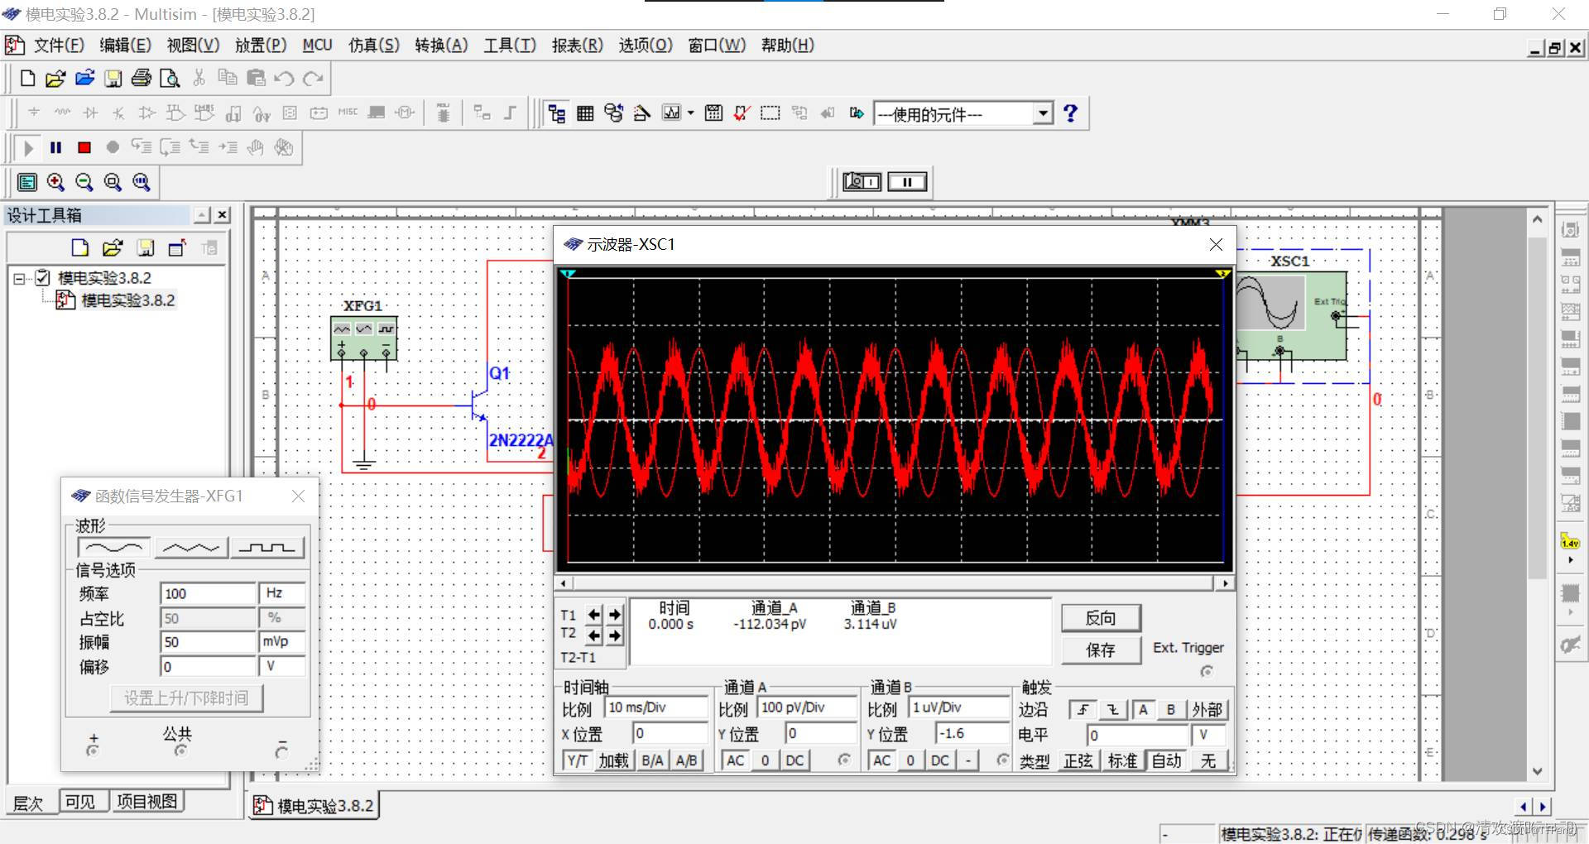Click the timebase 10 ms/Div scale field
This screenshot has height=844, width=1589.
(x=657, y=707)
